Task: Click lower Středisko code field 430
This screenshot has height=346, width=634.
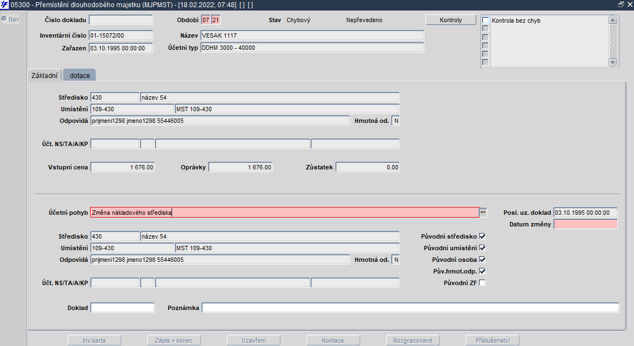Action: click(x=115, y=236)
